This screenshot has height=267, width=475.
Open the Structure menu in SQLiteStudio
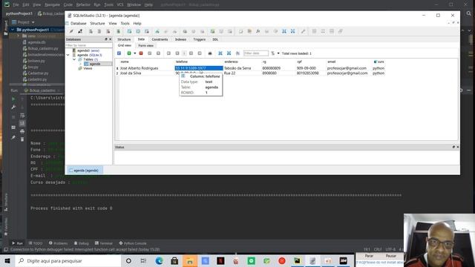click(97, 23)
